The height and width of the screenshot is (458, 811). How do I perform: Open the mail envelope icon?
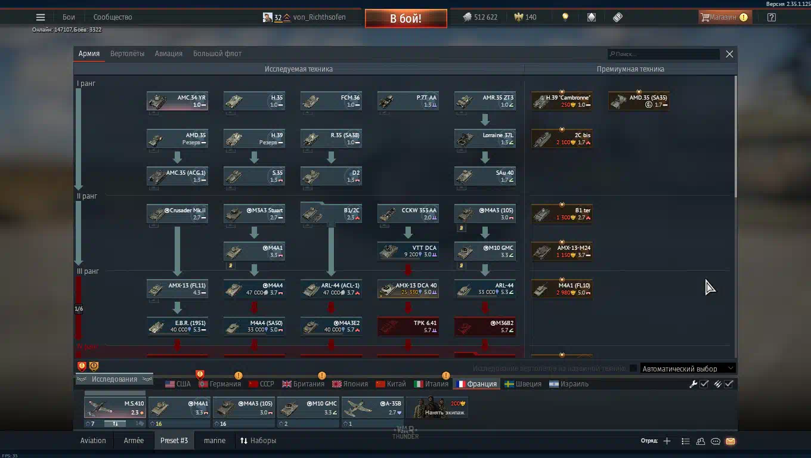pyautogui.click(x=730, y=441)
